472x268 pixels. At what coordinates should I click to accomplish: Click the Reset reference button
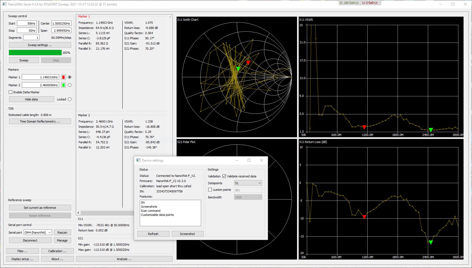click(40, 216)
